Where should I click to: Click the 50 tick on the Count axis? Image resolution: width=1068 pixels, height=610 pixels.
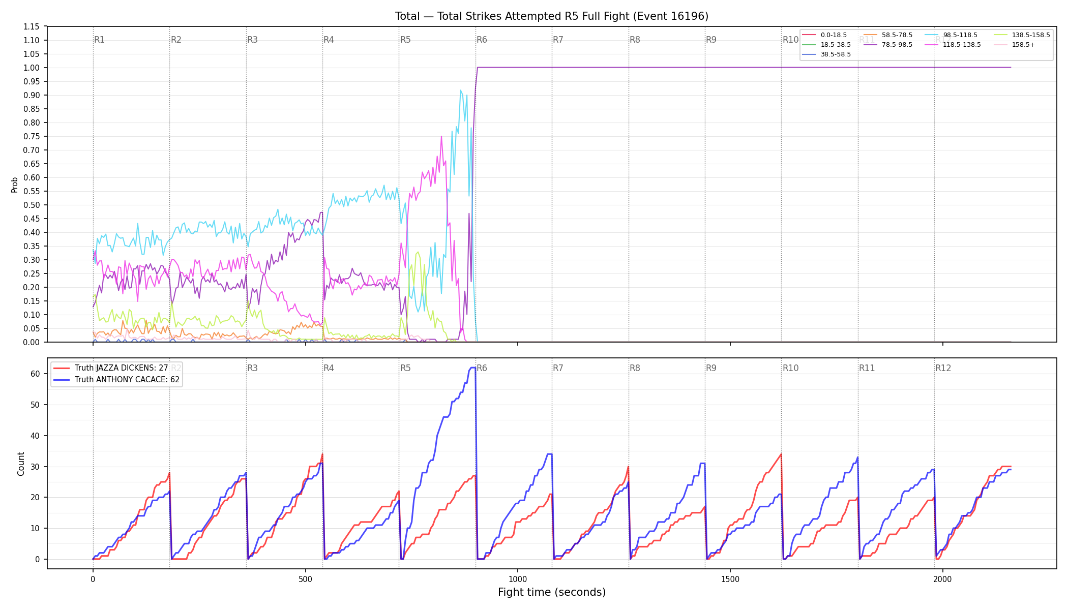[35, 405]
